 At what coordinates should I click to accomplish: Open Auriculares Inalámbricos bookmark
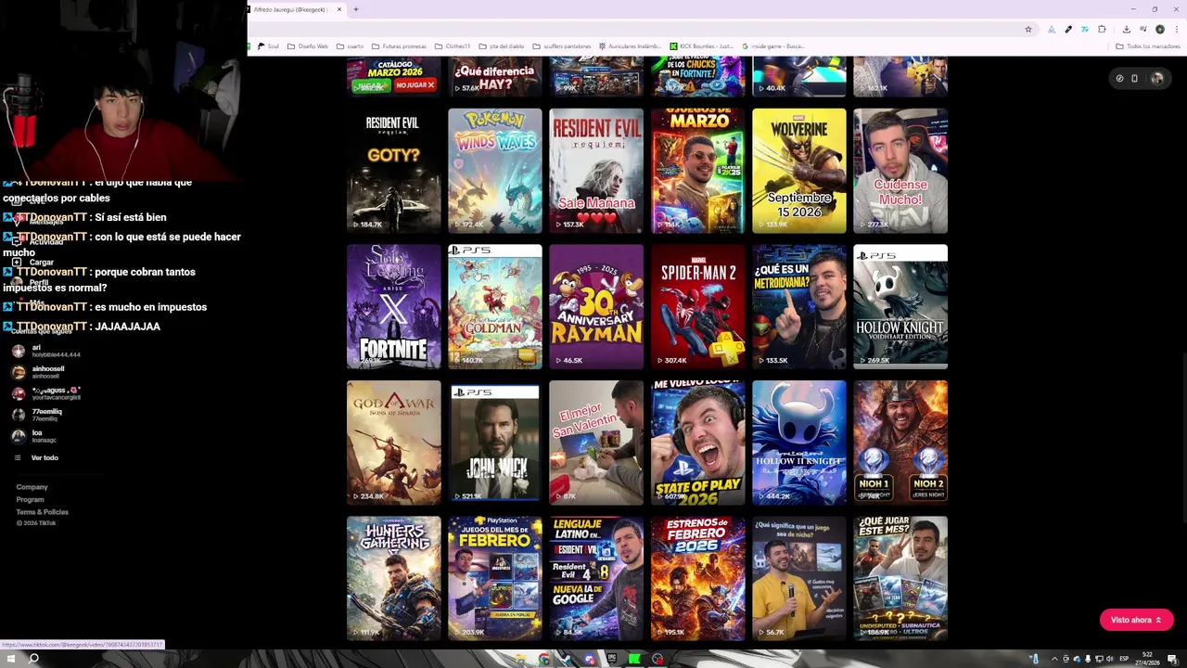[631, 45]
